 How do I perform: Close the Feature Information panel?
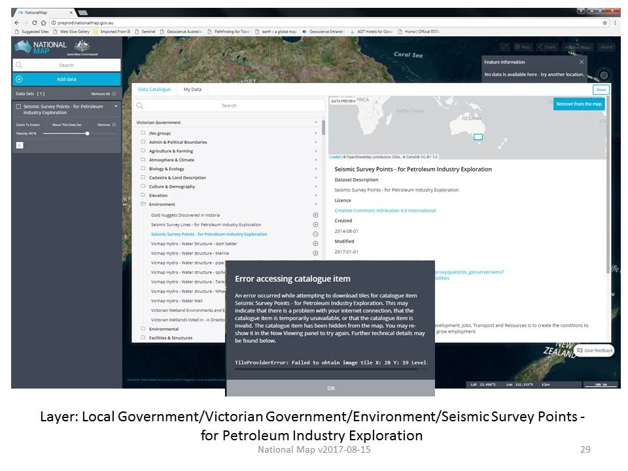coord(582,62)
